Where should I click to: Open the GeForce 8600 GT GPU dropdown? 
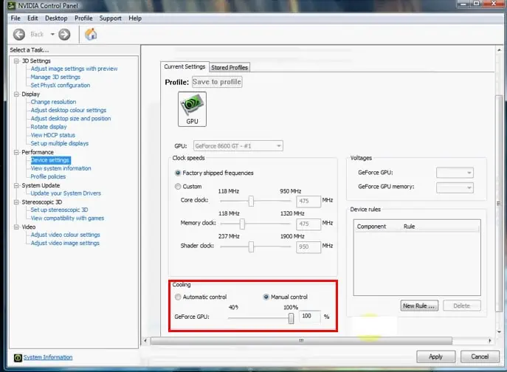click(x=238, y=146)
